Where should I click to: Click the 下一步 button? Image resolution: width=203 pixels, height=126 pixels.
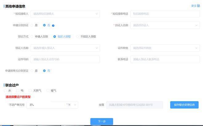click(101, 121)
